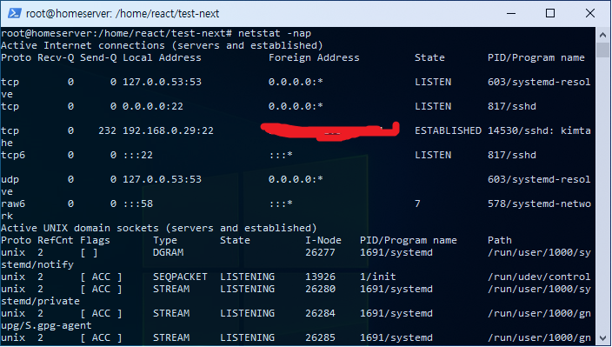Click the udp '127.0.0.53:53' local address
Viewport: 612px width, 347px height.
click(x=162, y=179)
